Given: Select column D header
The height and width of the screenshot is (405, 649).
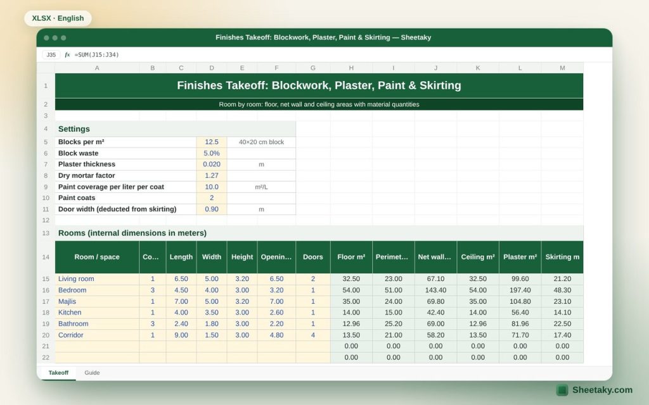Looking at the screenshot, I should 212,68.
